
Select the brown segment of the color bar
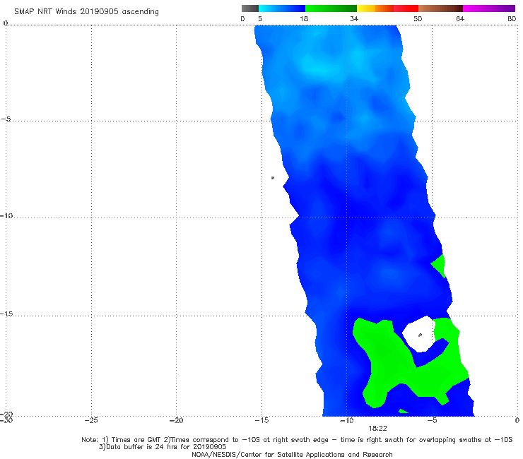pyautogui.click(x=440, y=8)
